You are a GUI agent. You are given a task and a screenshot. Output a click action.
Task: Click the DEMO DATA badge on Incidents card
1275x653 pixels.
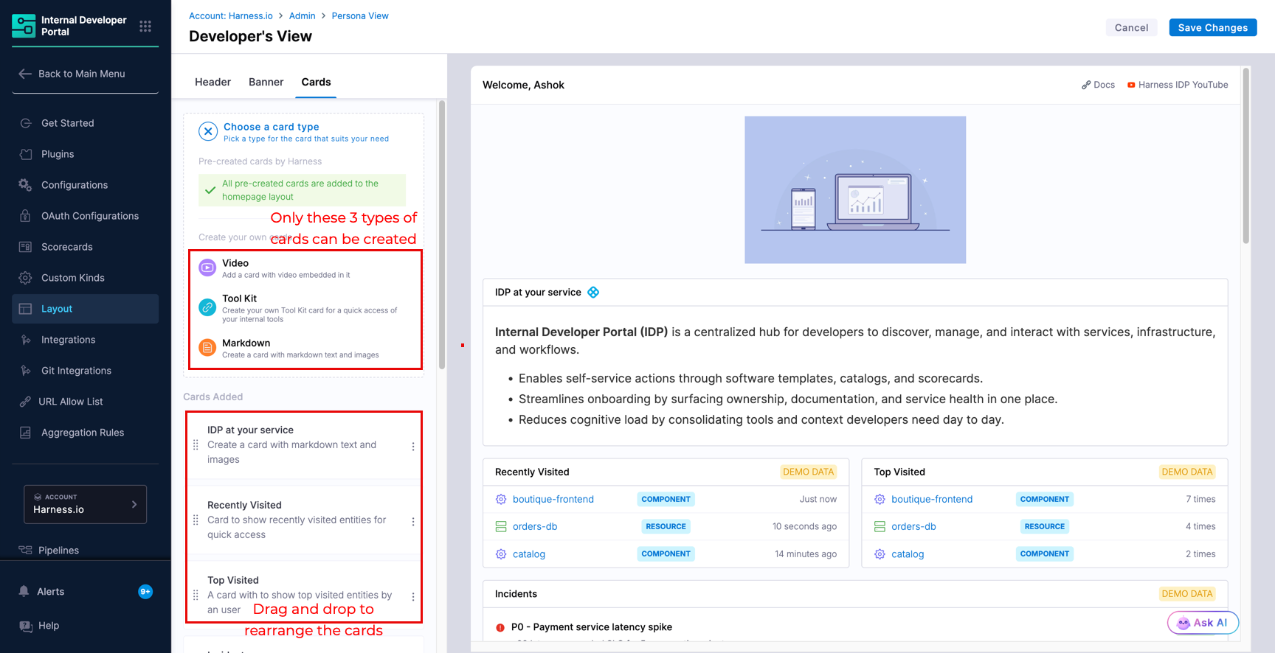[x=1186, y=593]
